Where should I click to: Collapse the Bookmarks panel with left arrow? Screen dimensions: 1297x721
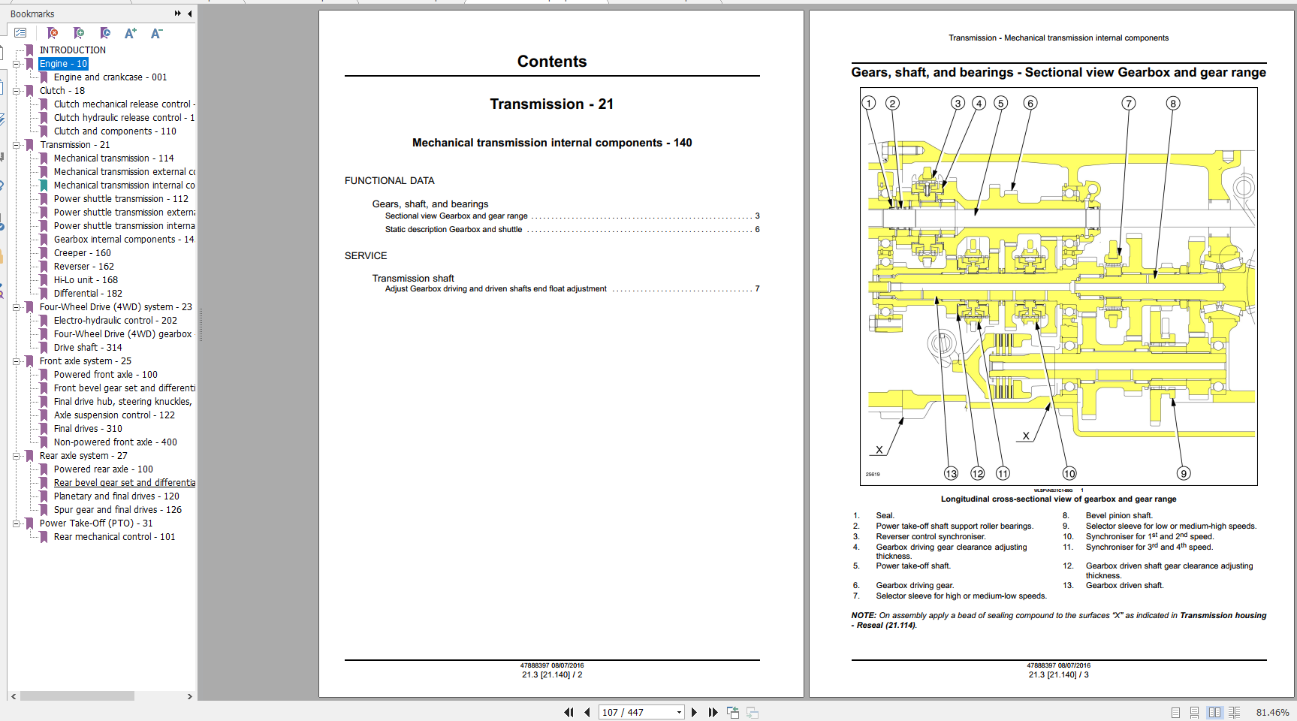pos(189,14)
